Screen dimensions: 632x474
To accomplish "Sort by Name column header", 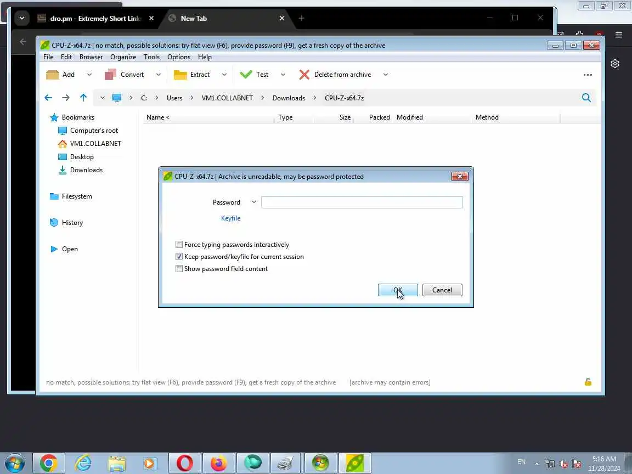I will [x=158, y=117].
